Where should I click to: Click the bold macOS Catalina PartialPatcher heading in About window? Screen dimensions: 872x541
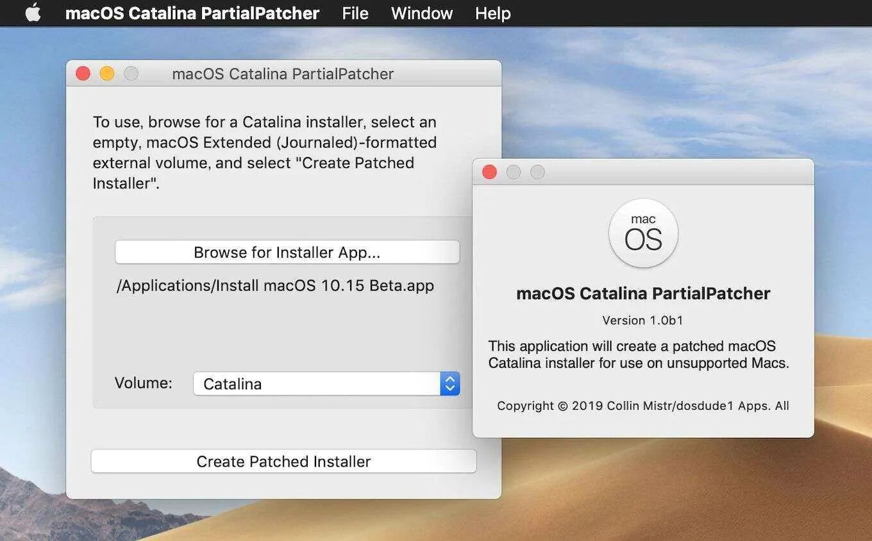pos(643,294)
